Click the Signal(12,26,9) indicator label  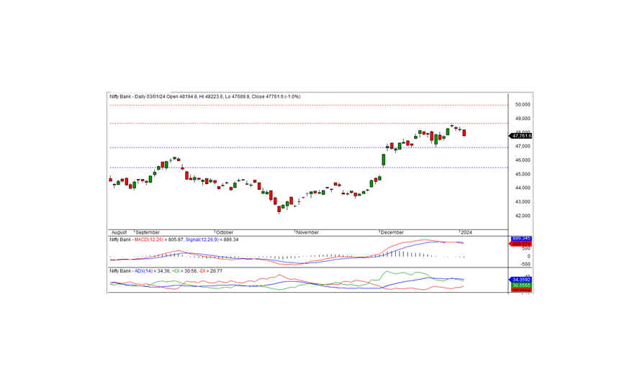202,240
